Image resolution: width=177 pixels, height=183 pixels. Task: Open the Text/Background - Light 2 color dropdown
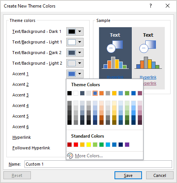click(75, 63)
